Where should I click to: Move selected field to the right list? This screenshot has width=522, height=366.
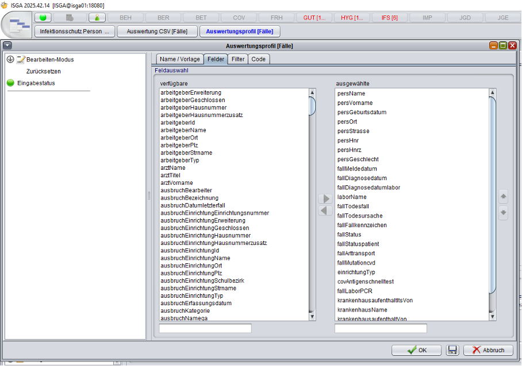click(x=325, y=198)
